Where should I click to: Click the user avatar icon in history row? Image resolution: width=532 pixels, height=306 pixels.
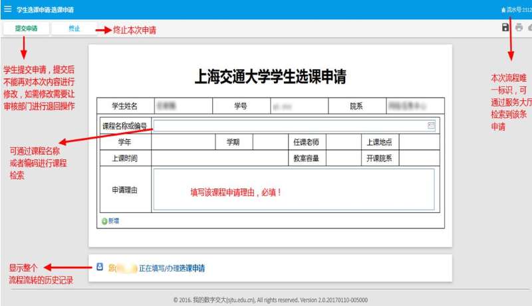pos(100,268)
